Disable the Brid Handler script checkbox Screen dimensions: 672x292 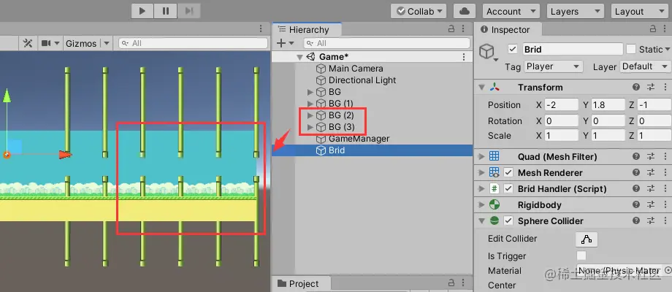coord(508,189)
